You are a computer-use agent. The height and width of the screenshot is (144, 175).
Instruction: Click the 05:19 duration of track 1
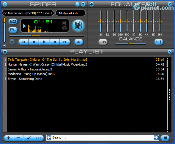pyautogui.click(x=160, y=60)
